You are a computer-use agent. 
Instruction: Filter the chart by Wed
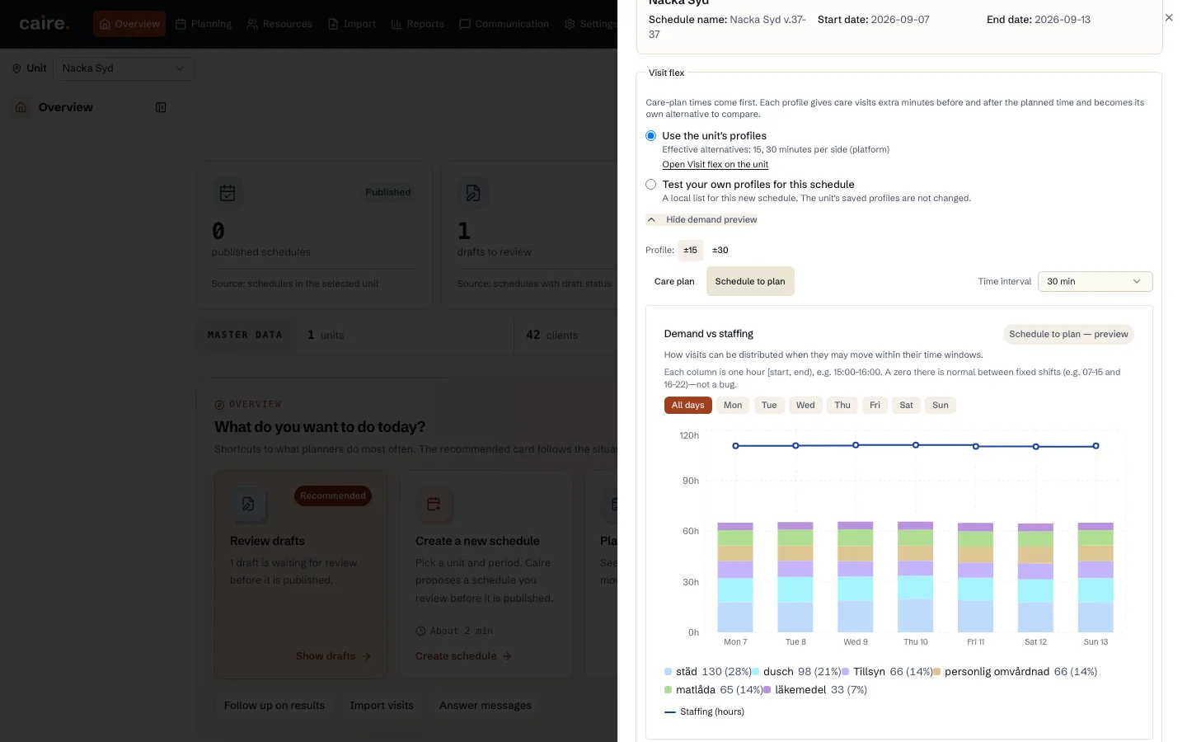805,405
